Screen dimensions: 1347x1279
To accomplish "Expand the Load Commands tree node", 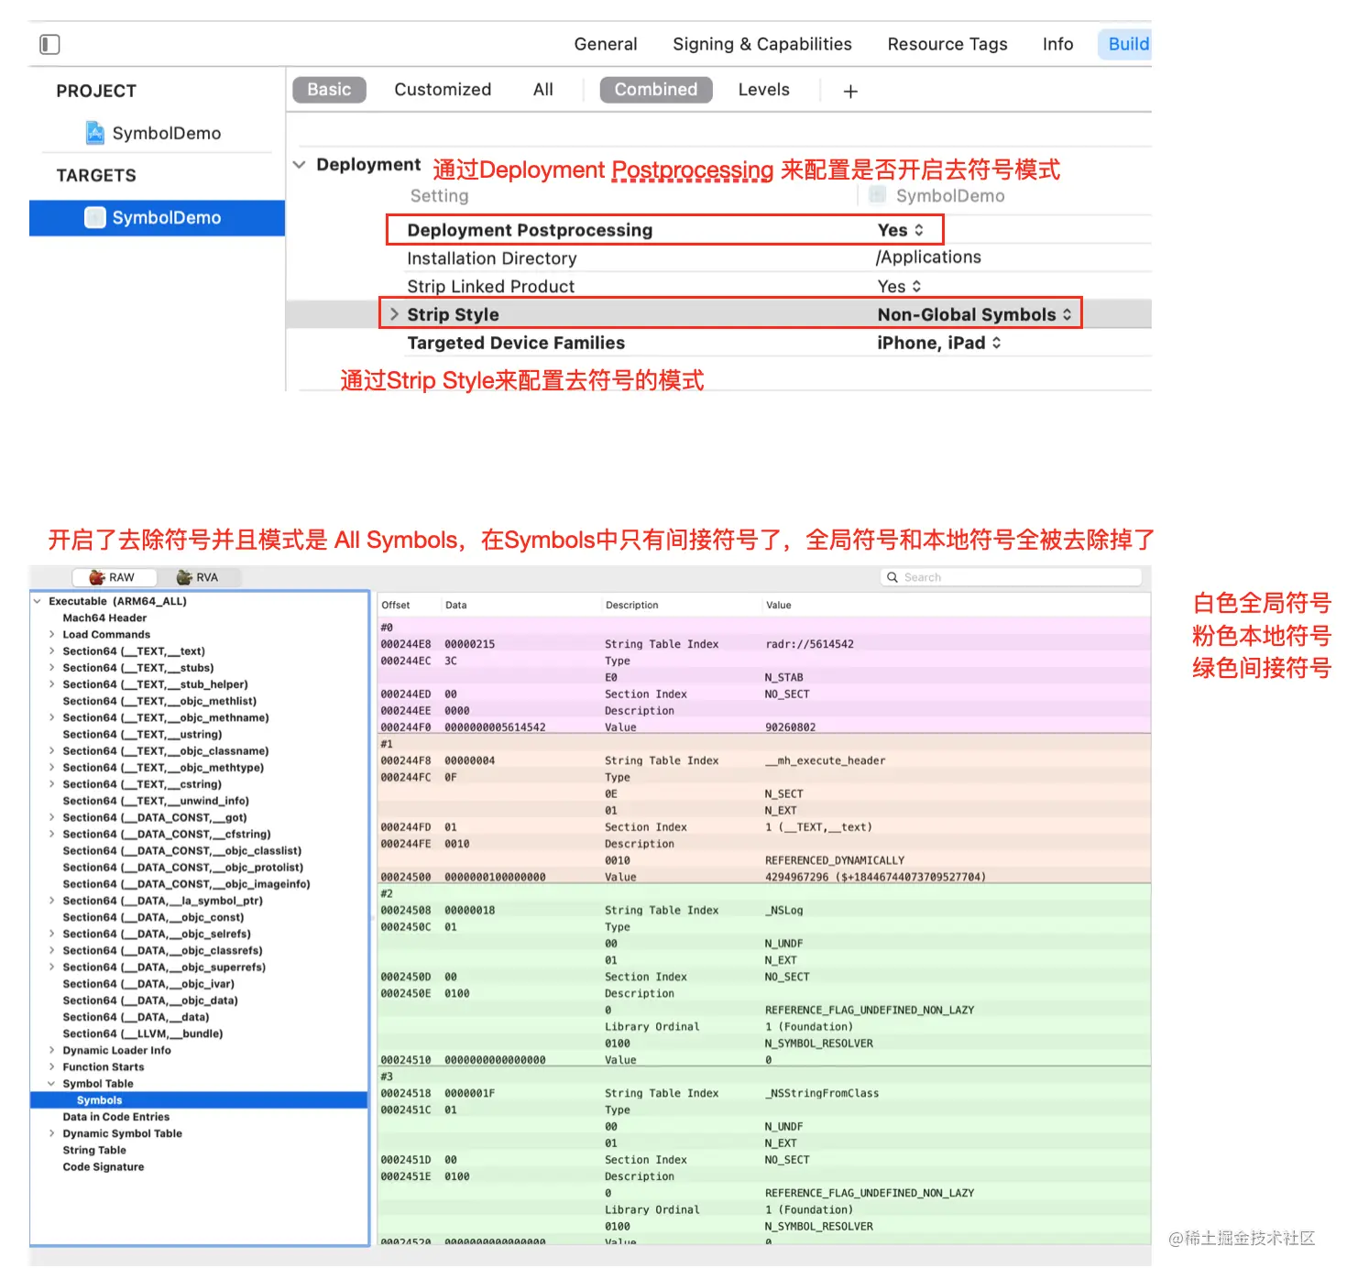I will point(52,634).
